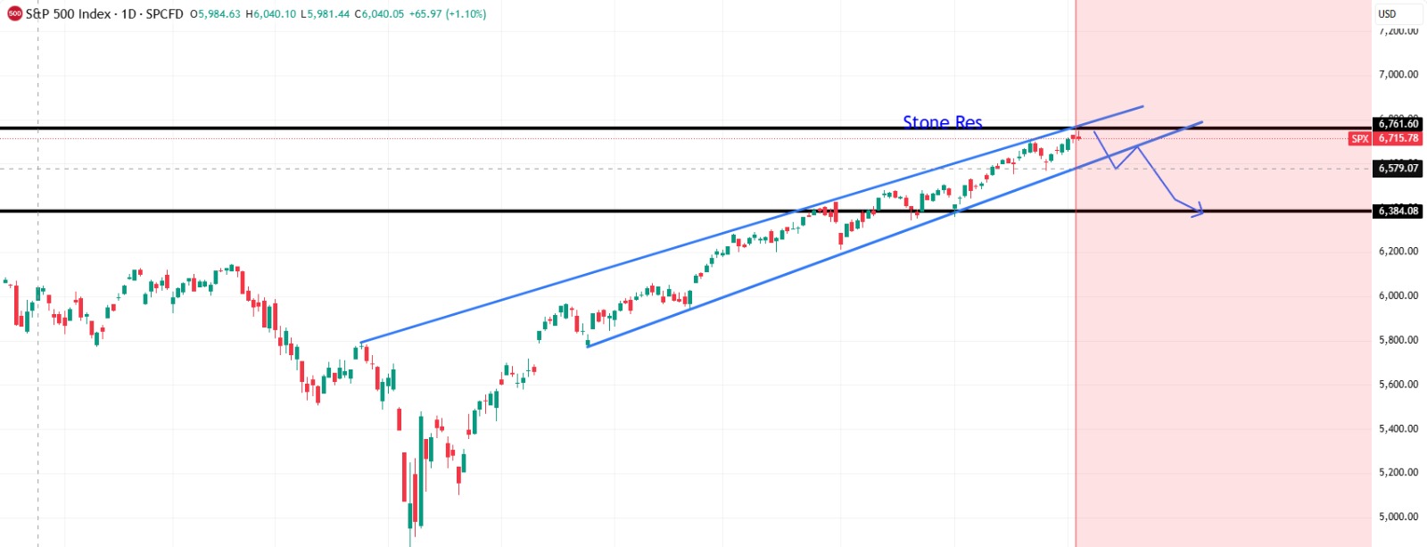The width and height of the screenshot is (1427, 547).
Task: Click the 6,715.78 current price label
Action: [x=1398, y=138]
